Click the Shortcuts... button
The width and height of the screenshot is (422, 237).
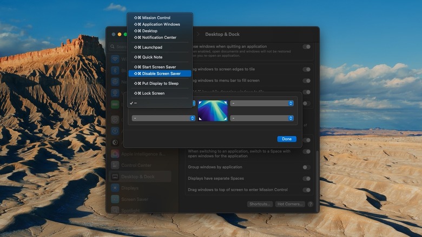pyautogui.click(x=260, y=204)
